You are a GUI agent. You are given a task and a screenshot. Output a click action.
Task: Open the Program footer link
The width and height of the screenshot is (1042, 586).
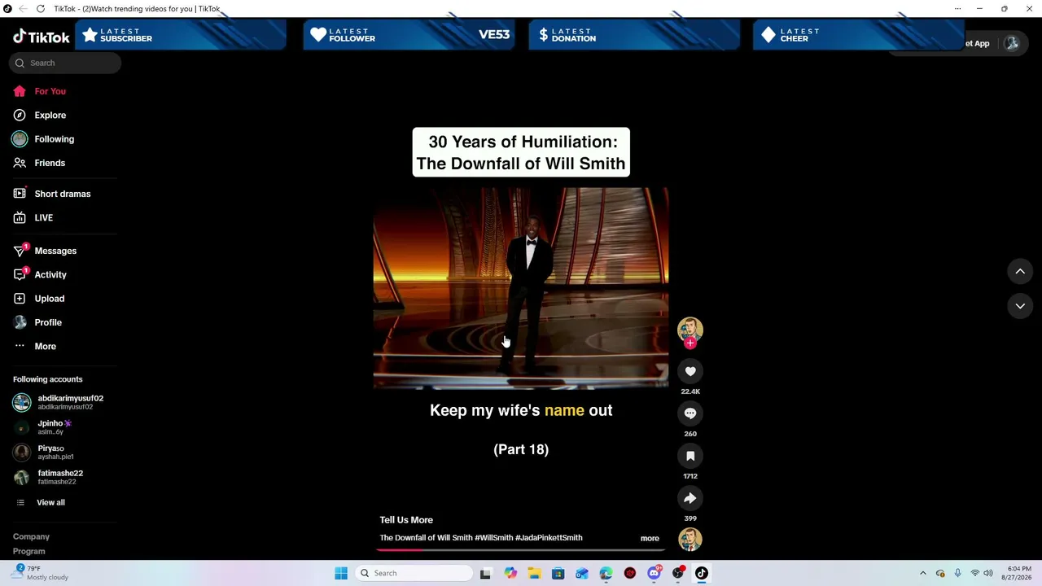click(28, 551)
